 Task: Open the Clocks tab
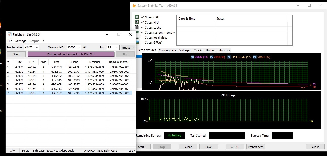[198, 50]
